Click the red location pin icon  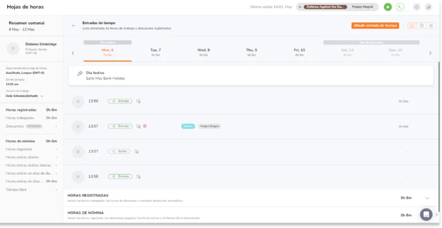click(x=145, y=126)
